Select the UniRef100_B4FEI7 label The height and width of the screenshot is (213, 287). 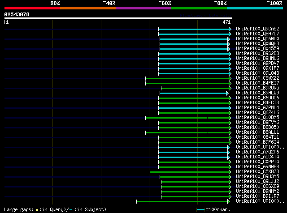point(257,83)
